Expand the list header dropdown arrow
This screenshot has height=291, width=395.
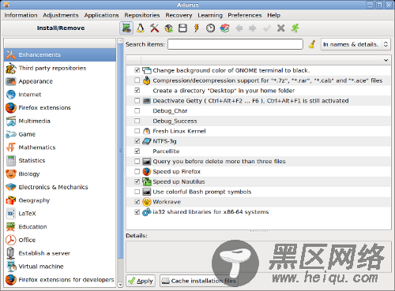pos(386,60)
